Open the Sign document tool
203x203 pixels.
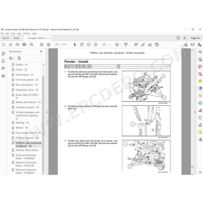click(x=150, y=45)
